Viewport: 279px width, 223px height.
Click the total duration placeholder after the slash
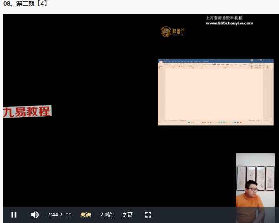68,215
